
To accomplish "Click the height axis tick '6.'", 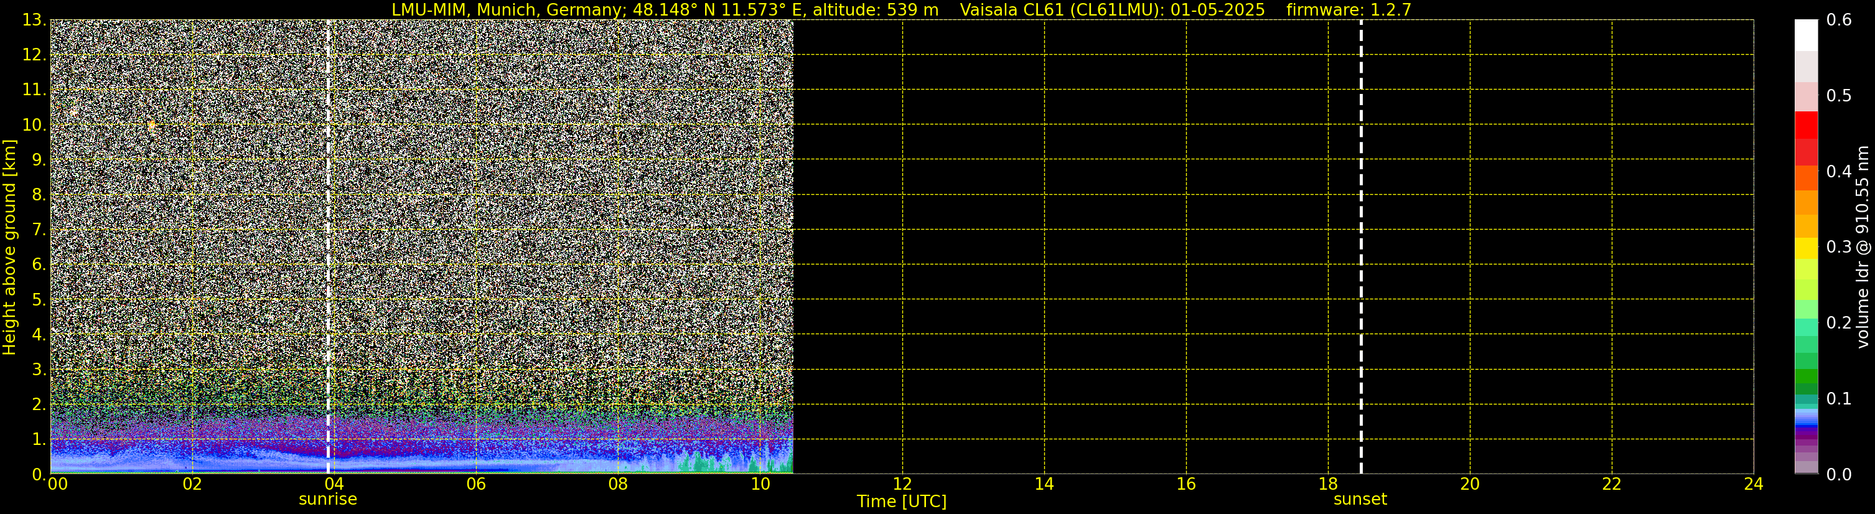I will click(x=39, y=264).
